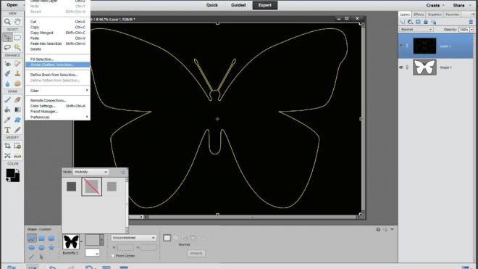Select the Color Picker eyedropper tool
Viewport: 478px width, 269px height.
[x=7, y=120]
